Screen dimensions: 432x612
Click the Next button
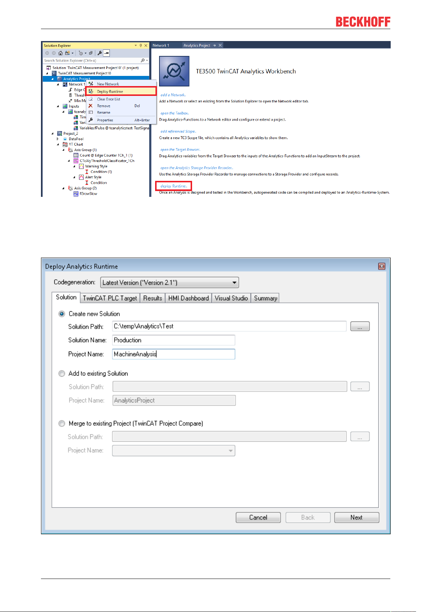357,518
